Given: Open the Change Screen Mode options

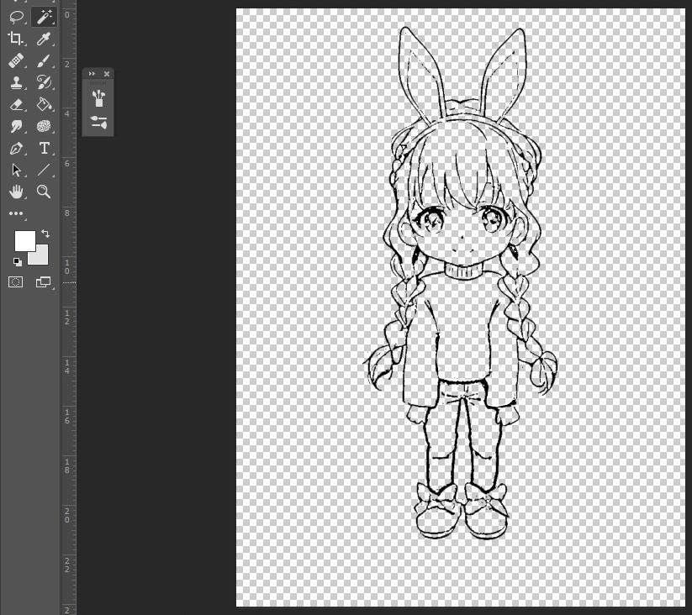Looking at the screenshot, I should (x=44, y=282).
